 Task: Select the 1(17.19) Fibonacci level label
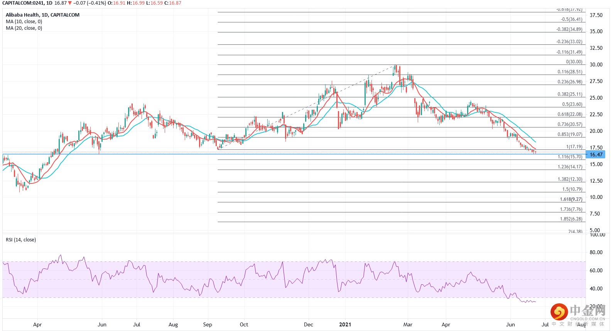click(574, 147)
